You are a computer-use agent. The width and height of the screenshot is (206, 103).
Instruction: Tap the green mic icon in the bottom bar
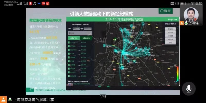coord(10,100)
